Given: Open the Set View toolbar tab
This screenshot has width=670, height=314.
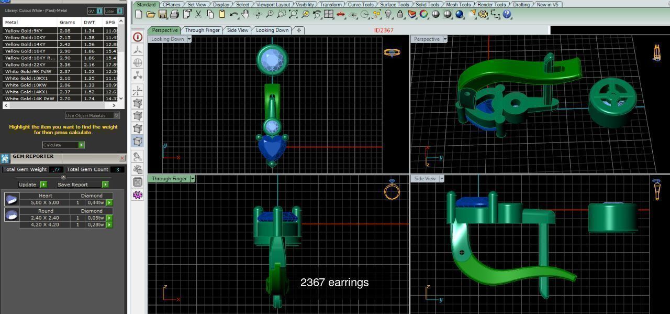Looking at the screenshot, I should (x=197, y=4).
